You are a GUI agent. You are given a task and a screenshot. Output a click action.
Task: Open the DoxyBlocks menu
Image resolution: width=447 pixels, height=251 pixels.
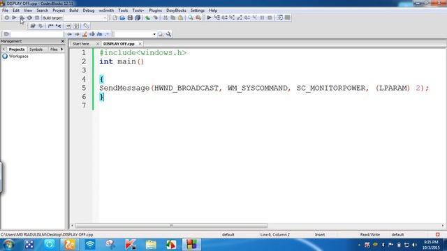tap(176, 10)
